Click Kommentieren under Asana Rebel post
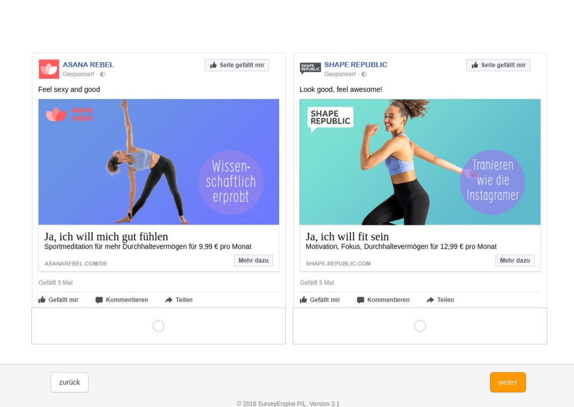The width and height of the screenshot is (574, 407). [122, 300]
